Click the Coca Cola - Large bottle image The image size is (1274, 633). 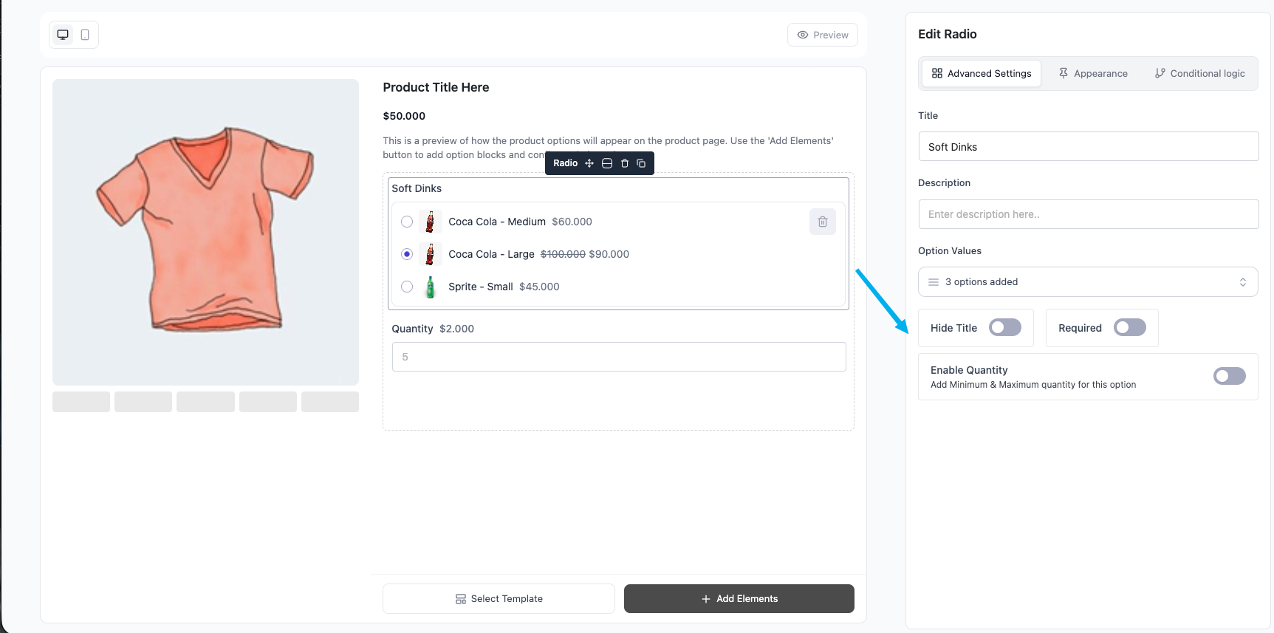pyautogui.click(x=430, y=254)
